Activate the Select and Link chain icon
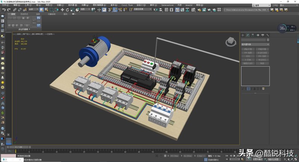 [x=15, y=10]
